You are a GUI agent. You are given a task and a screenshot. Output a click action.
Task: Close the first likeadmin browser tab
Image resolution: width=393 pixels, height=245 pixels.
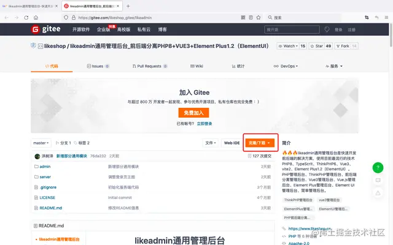coord(56,6)
